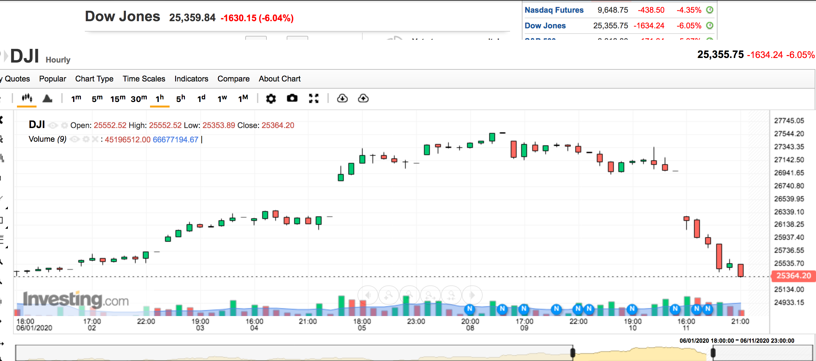Toggle visibility eye for Volume indicator
The width and height of the screenshot is (816, 361).
click(75, 139)
